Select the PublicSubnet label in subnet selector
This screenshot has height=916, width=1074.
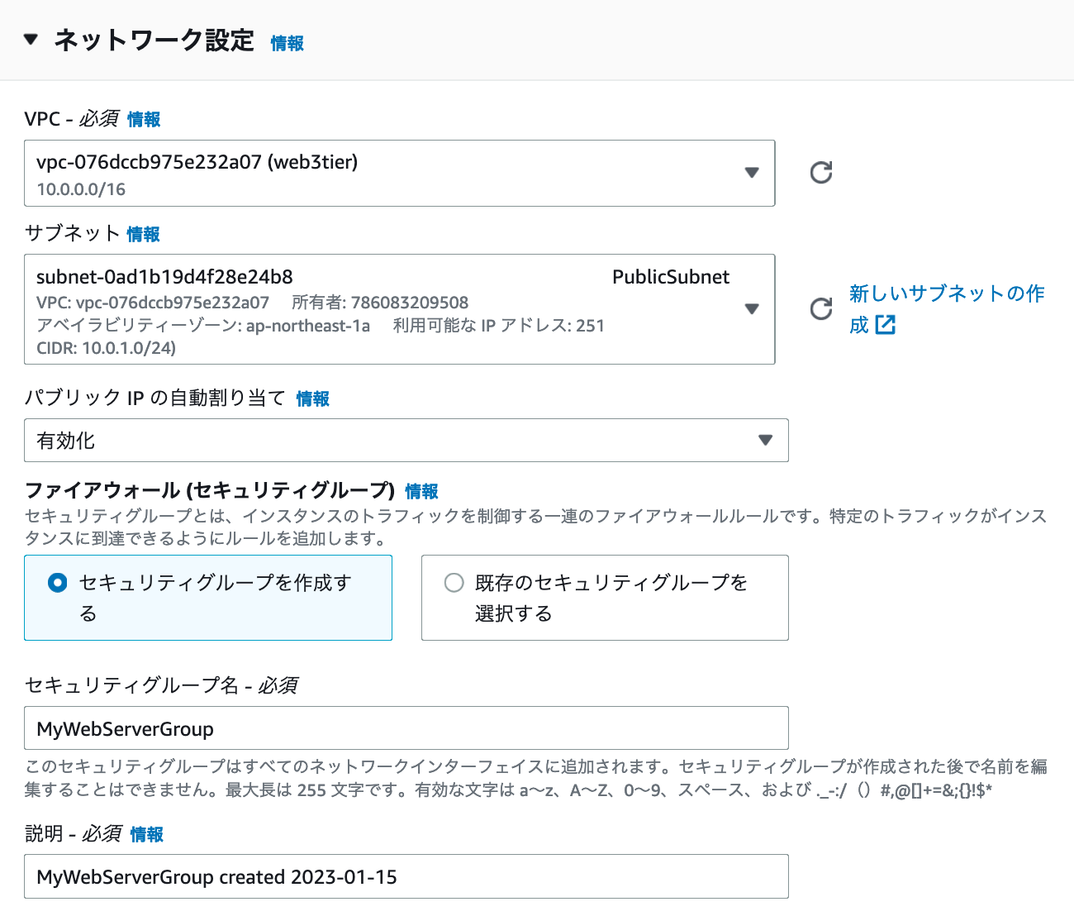[671, 277]
